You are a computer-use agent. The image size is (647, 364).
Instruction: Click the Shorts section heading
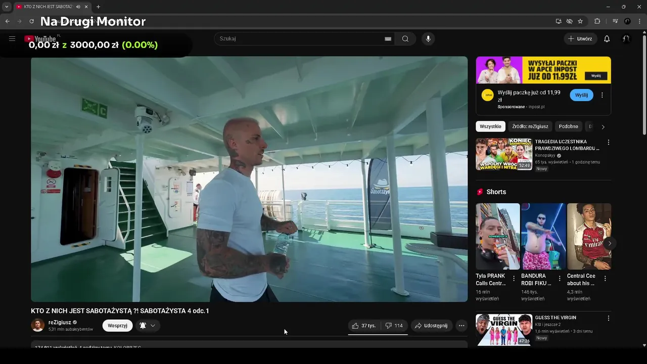click(496, 192)
